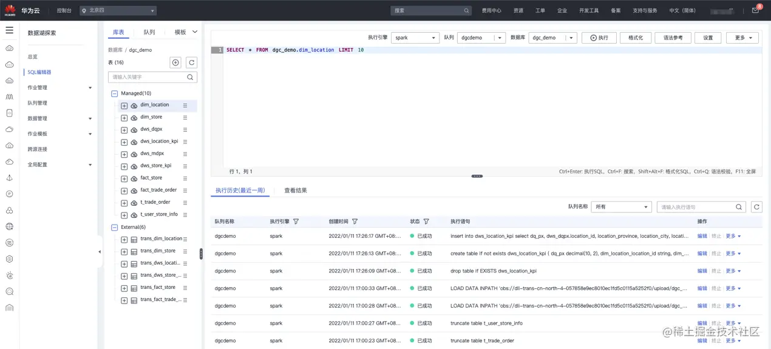This screenshot has height=349, width=771.
Task: Open the 查看结果 tab
Action: pos(296,191)
